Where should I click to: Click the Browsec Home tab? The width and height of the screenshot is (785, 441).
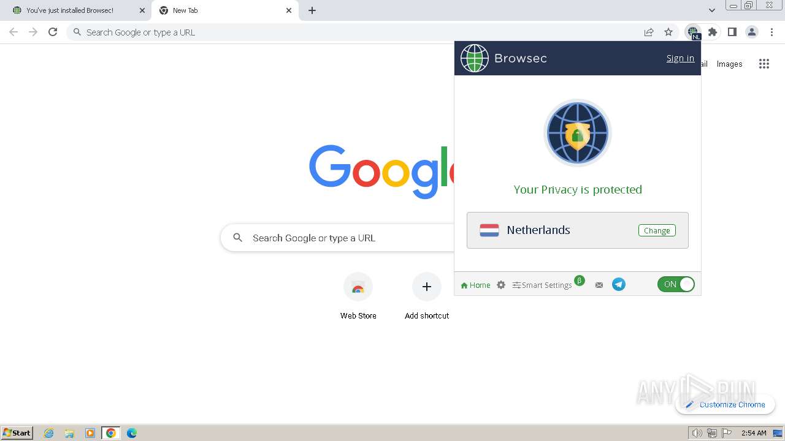(475, 285)
